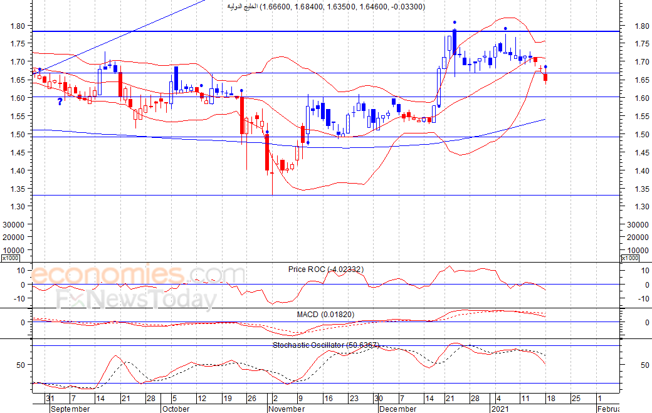Click the 20000 volume value on right axis
The height and width of the screenshot is (413, 652).
tap(638, 238)
